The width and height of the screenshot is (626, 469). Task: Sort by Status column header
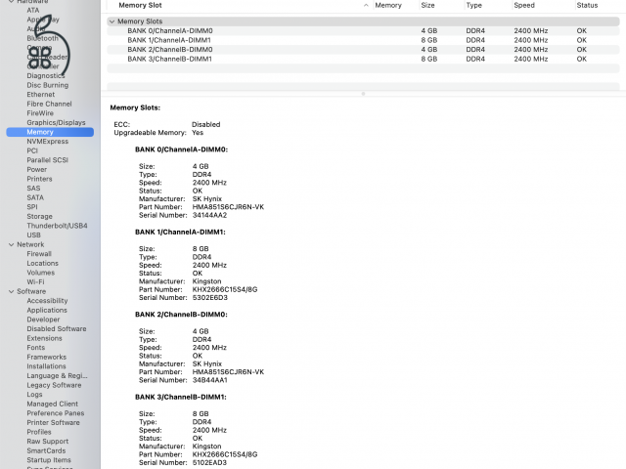pyautogui.click(x=587, y=5)
